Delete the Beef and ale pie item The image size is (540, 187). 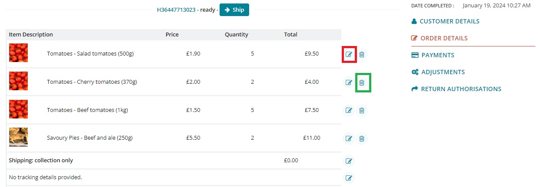click(x=362, y=138)
